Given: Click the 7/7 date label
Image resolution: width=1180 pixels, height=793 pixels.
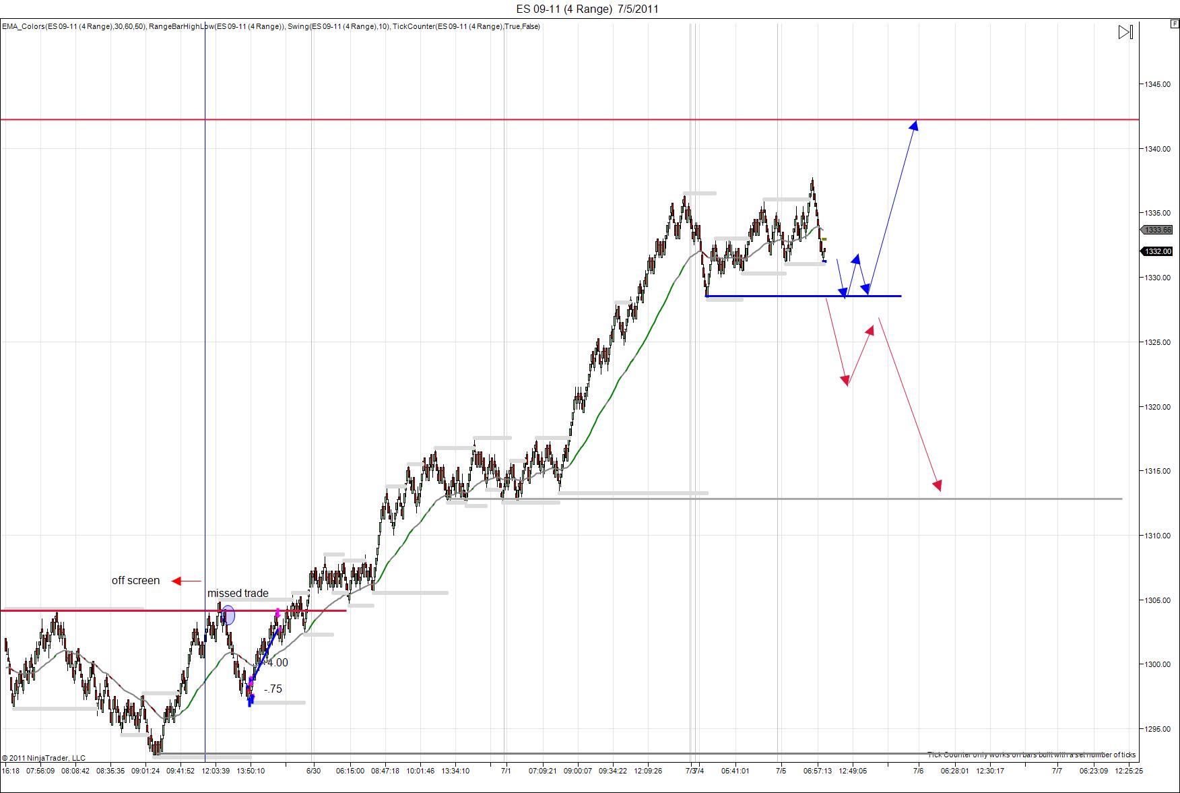Looking at the screenshot, I should tap(1057, 771).
